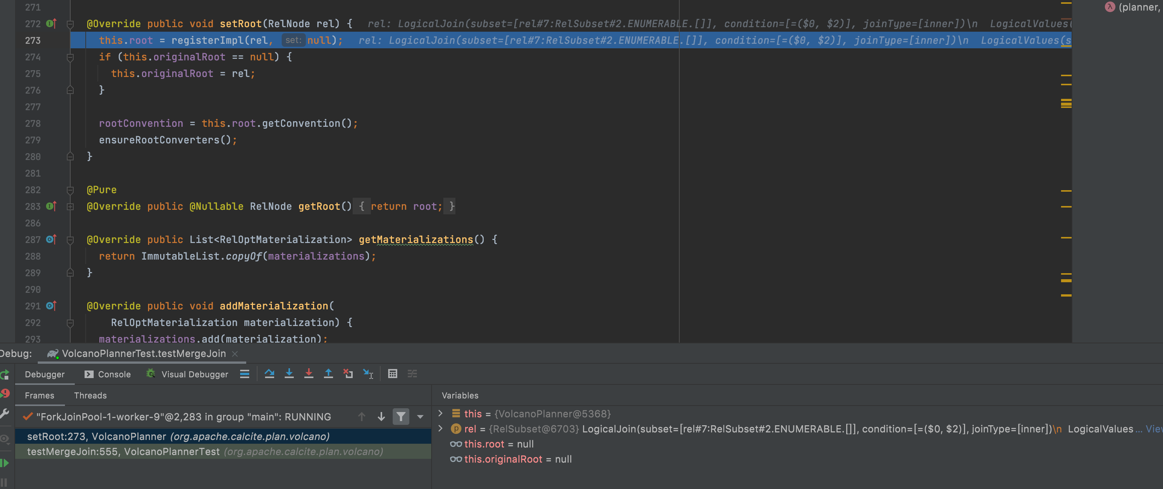1163x489 pixels.
Task: Toggle the frames filter funnel button
Action: (x=401, y=417)
